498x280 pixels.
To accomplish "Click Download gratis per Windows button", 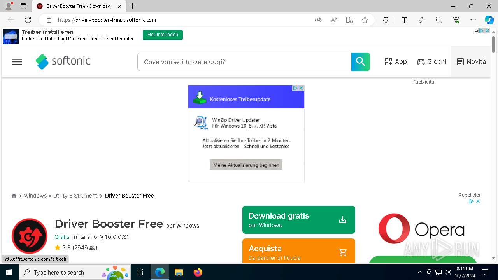I will (299, 220).
